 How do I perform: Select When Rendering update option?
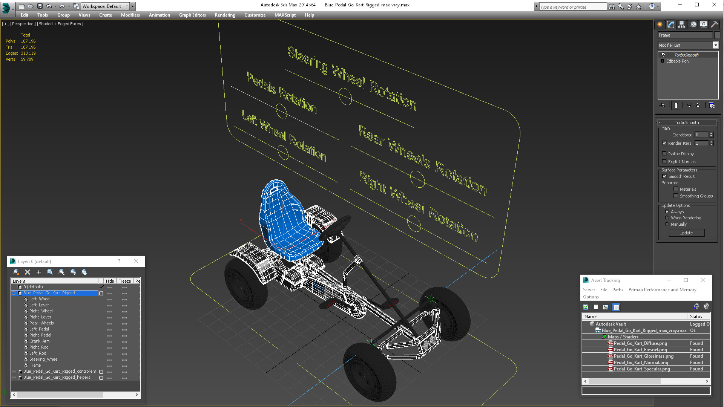tap(667, 218)
